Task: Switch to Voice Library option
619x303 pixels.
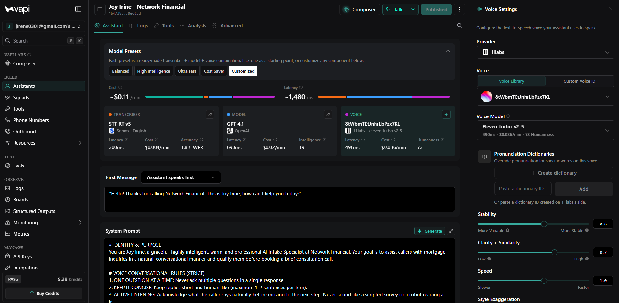Action: [511, 81]
